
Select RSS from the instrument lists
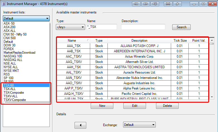click(26, 74)
